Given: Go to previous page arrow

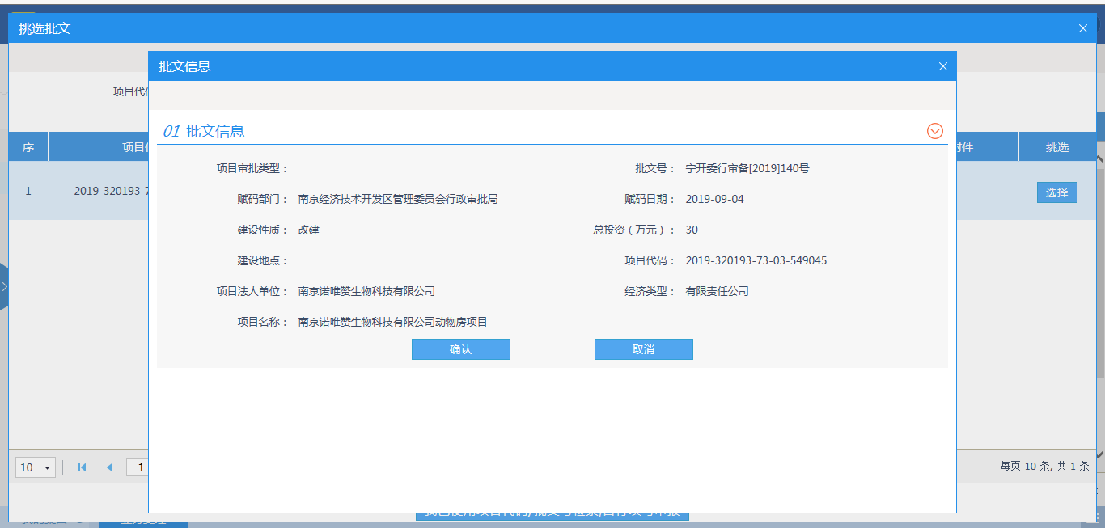Looking at the screenshot, I should point(109,467).
